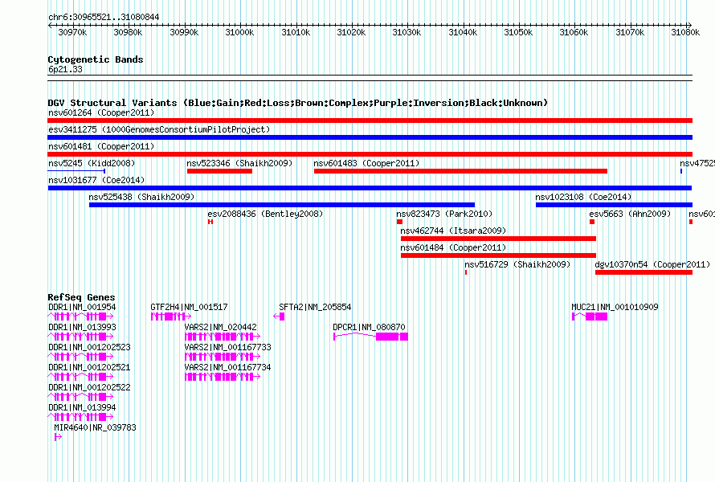Click the 31050k scale label
Image resolution: width=715 pixels, height=482 pixels.
518,32
